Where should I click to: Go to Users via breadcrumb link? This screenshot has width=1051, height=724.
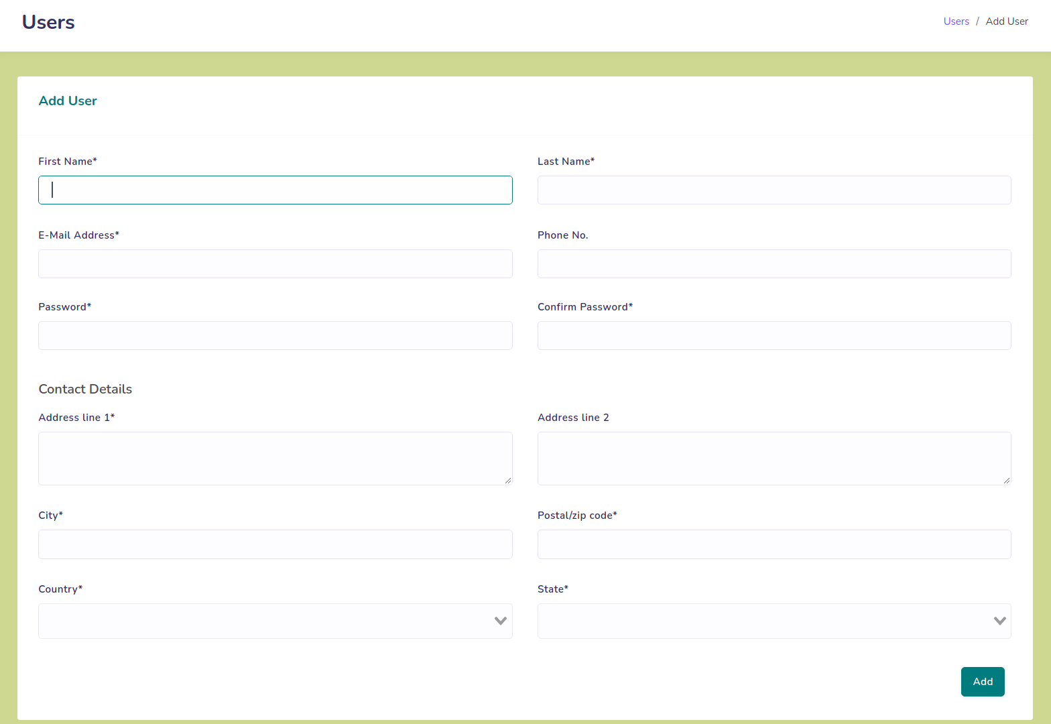956,21
